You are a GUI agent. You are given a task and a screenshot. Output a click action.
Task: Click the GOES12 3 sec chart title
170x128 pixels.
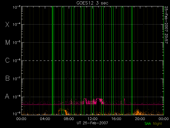[92, 3]
